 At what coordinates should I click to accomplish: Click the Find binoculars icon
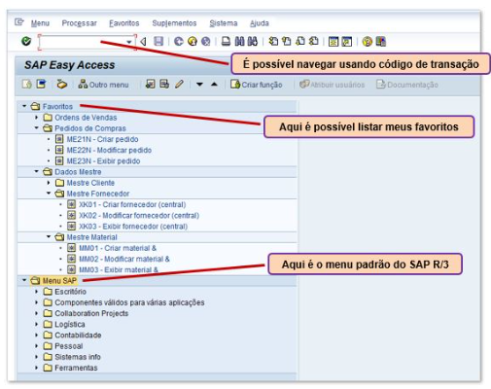(x=239, y=41)
